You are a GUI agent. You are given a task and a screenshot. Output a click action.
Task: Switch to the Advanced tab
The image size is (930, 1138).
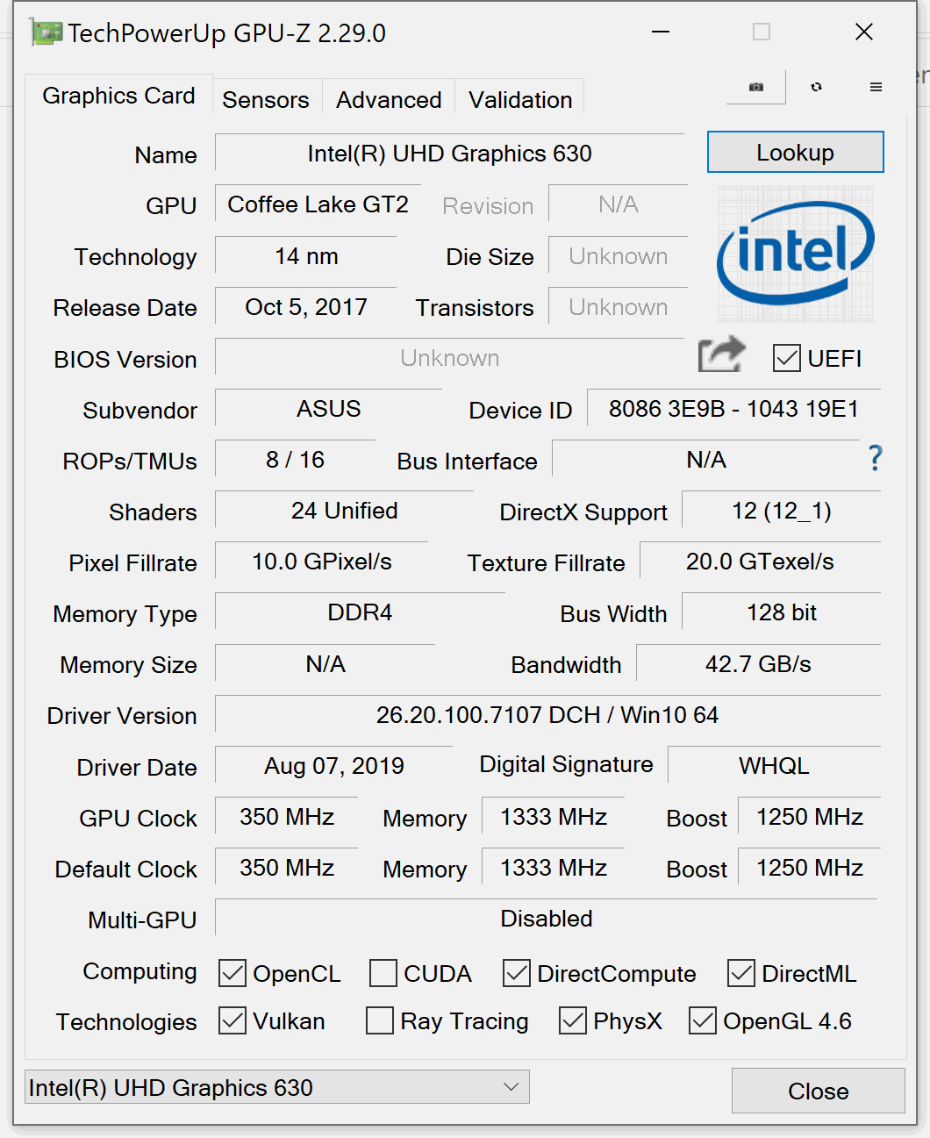pyautogui.click(x=389, y=99)
